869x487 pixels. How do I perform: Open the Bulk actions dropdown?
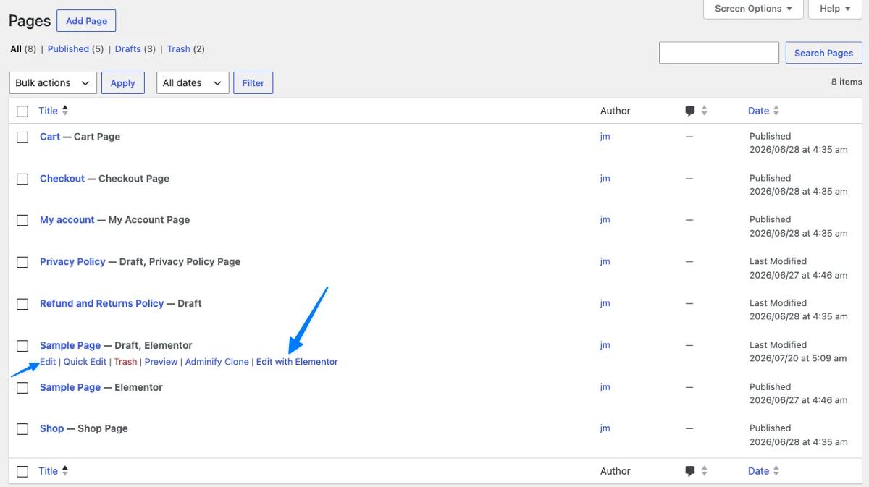(x=53, y=83)
